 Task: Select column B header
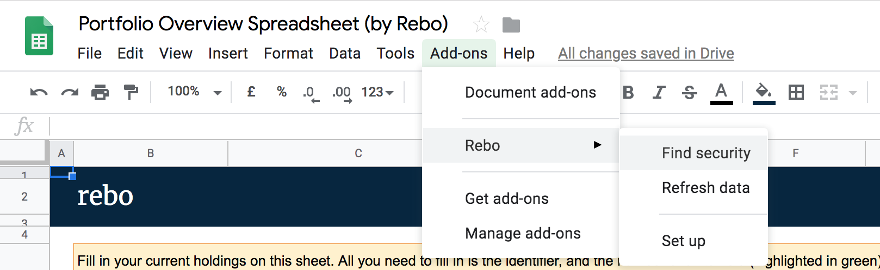(x=151, y=153)
